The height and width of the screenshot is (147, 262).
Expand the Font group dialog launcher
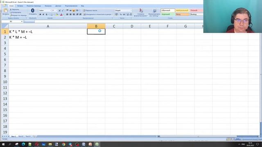(x=63, y=18)
